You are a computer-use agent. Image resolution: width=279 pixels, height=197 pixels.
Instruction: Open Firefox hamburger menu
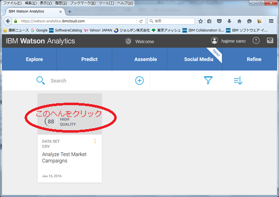point(271,21)
